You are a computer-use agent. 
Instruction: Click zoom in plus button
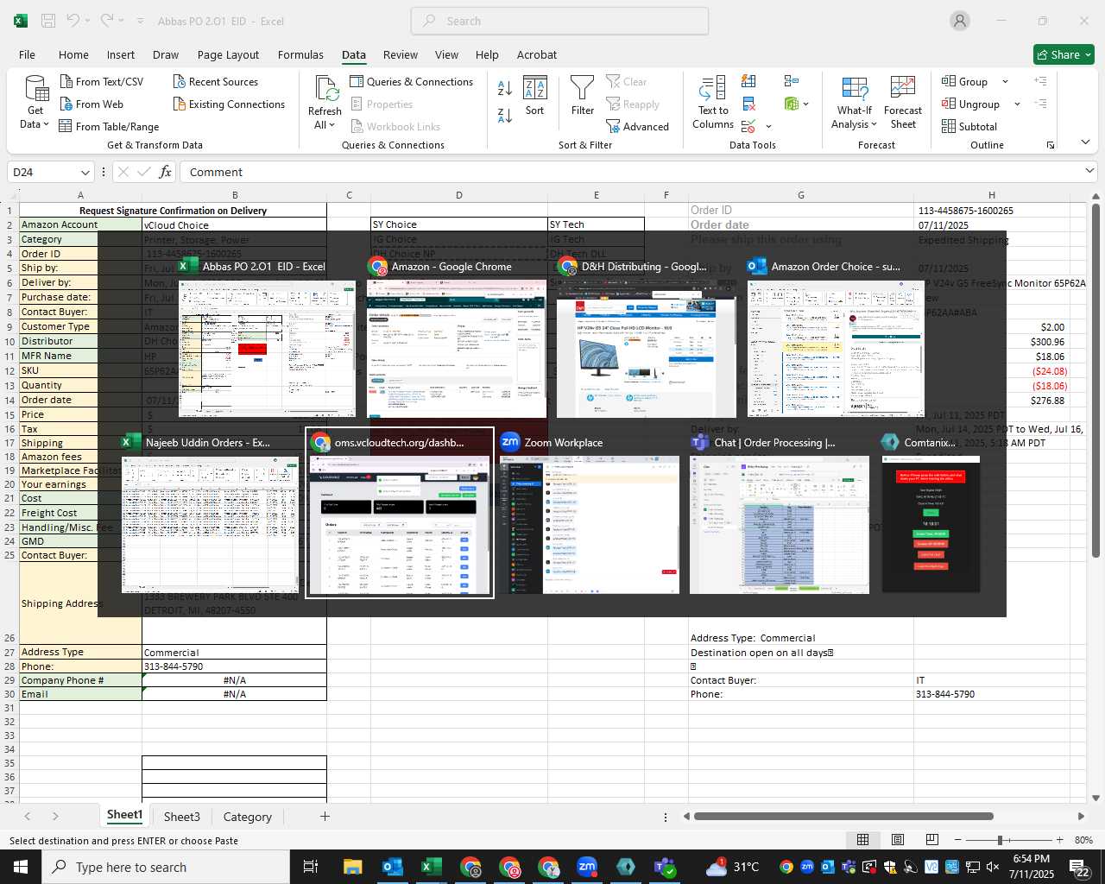[x=1059, y=840]
